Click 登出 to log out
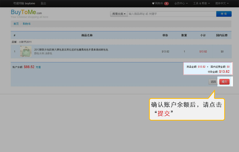239x152 pixels. click(43, 4)
